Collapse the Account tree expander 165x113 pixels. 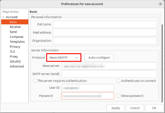3,17
